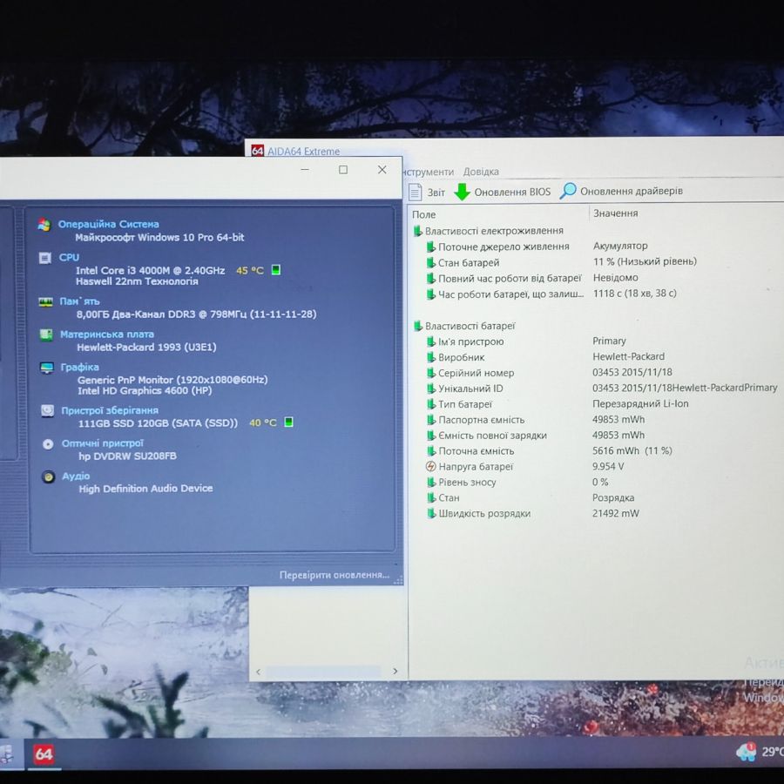Click the Оновлення BIOS toolbar button
784x784 pixels.
coord(503,192)
